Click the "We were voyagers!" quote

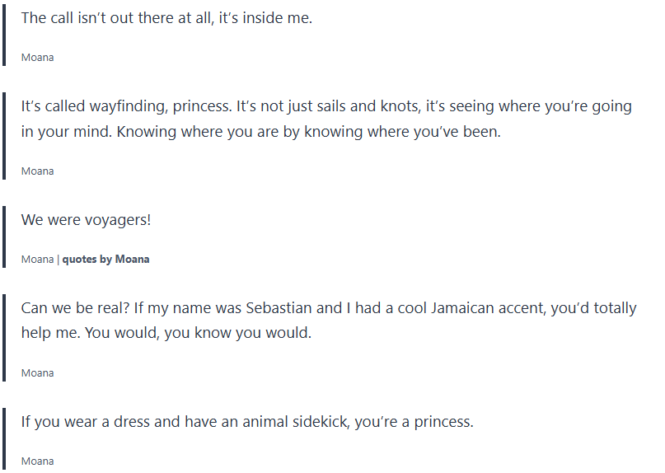(x=86, y=220)
